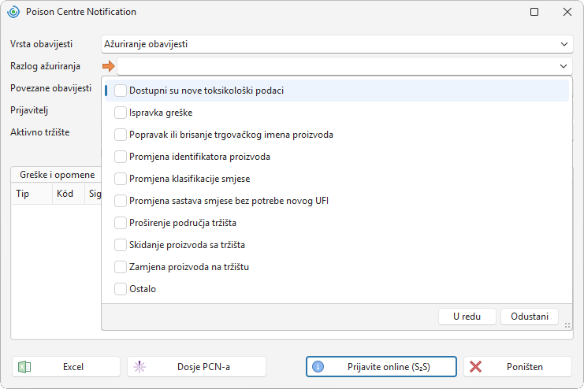This screenshot has height=389, width=584.
Task: Check 'Dostupni su nove toksikološki podaci'
Action: click(x=121, y=91)
